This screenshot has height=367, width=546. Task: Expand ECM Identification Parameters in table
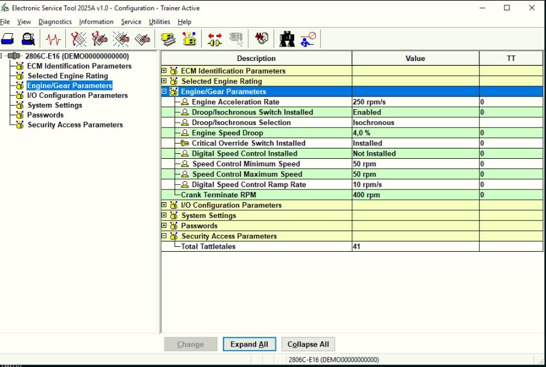click(164, 71)
